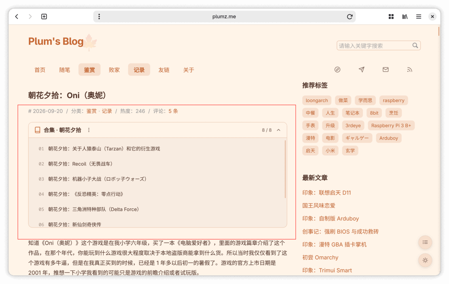Select the raspberry tag
Screen dimensions: 449x284
coord(394,100)
